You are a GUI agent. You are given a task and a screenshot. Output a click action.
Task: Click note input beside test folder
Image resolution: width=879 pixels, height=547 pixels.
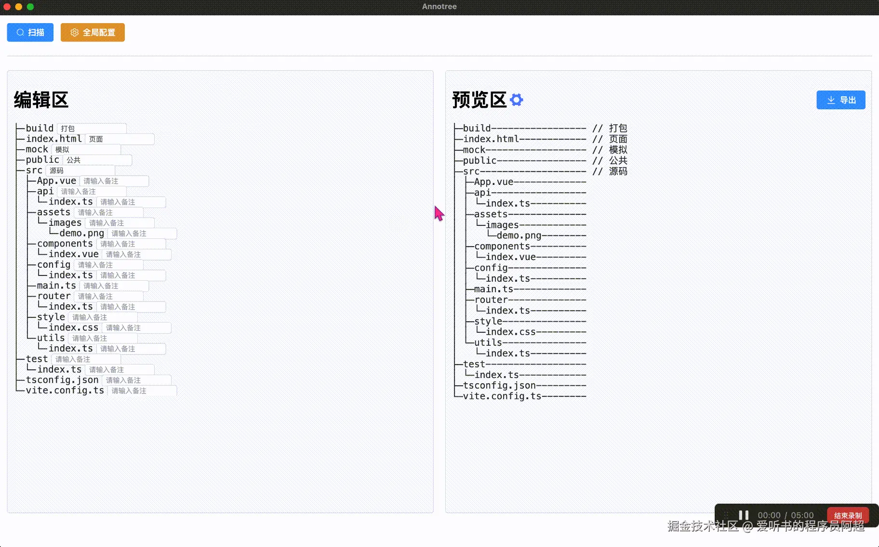tap(86, 359)
